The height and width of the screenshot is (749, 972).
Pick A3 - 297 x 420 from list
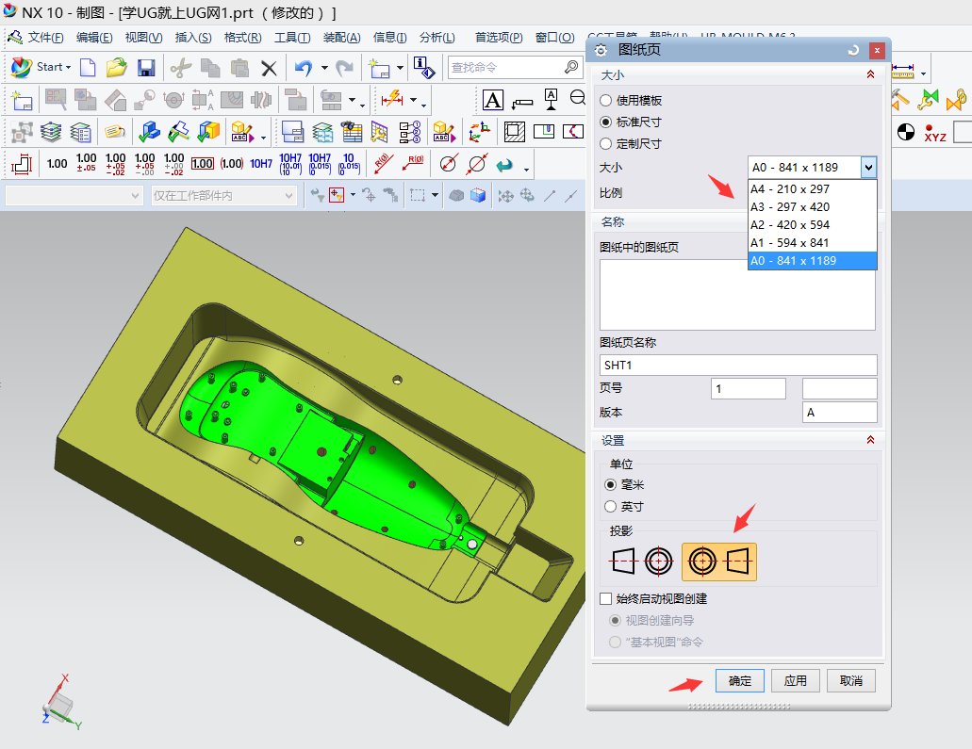[790, 207]
